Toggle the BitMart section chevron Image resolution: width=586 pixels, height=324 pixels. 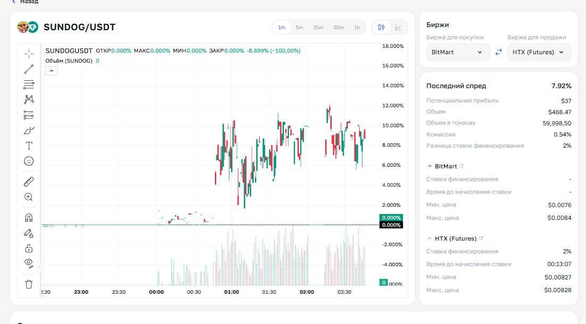pos(430,166)
